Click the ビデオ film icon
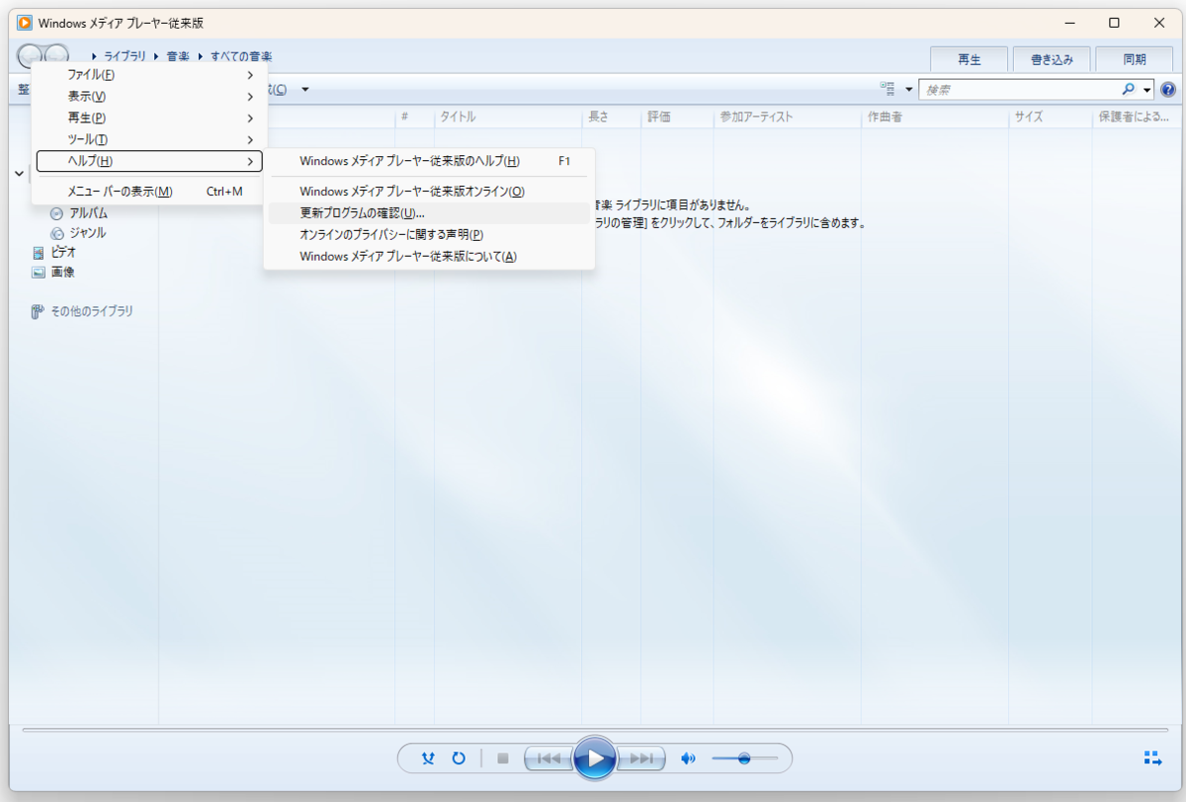Viewport: 1186px width, 802px height. (39, 253)
